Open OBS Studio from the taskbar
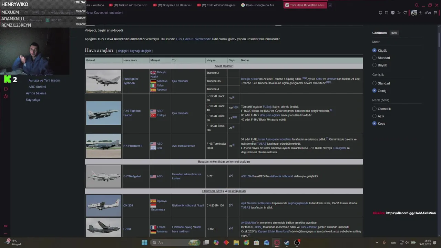 (x=297, y=242)
